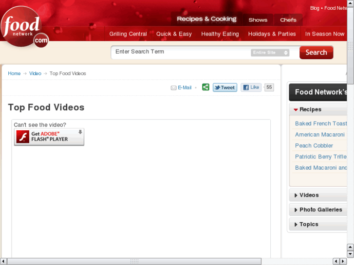Expand the Photo Galleries section
This screenshot has height=265, width=354.
coord(317,210)
